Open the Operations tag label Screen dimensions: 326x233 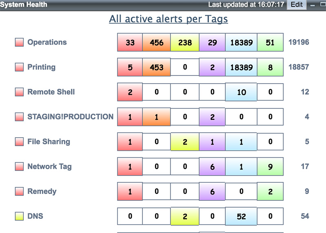coord(47,42)
